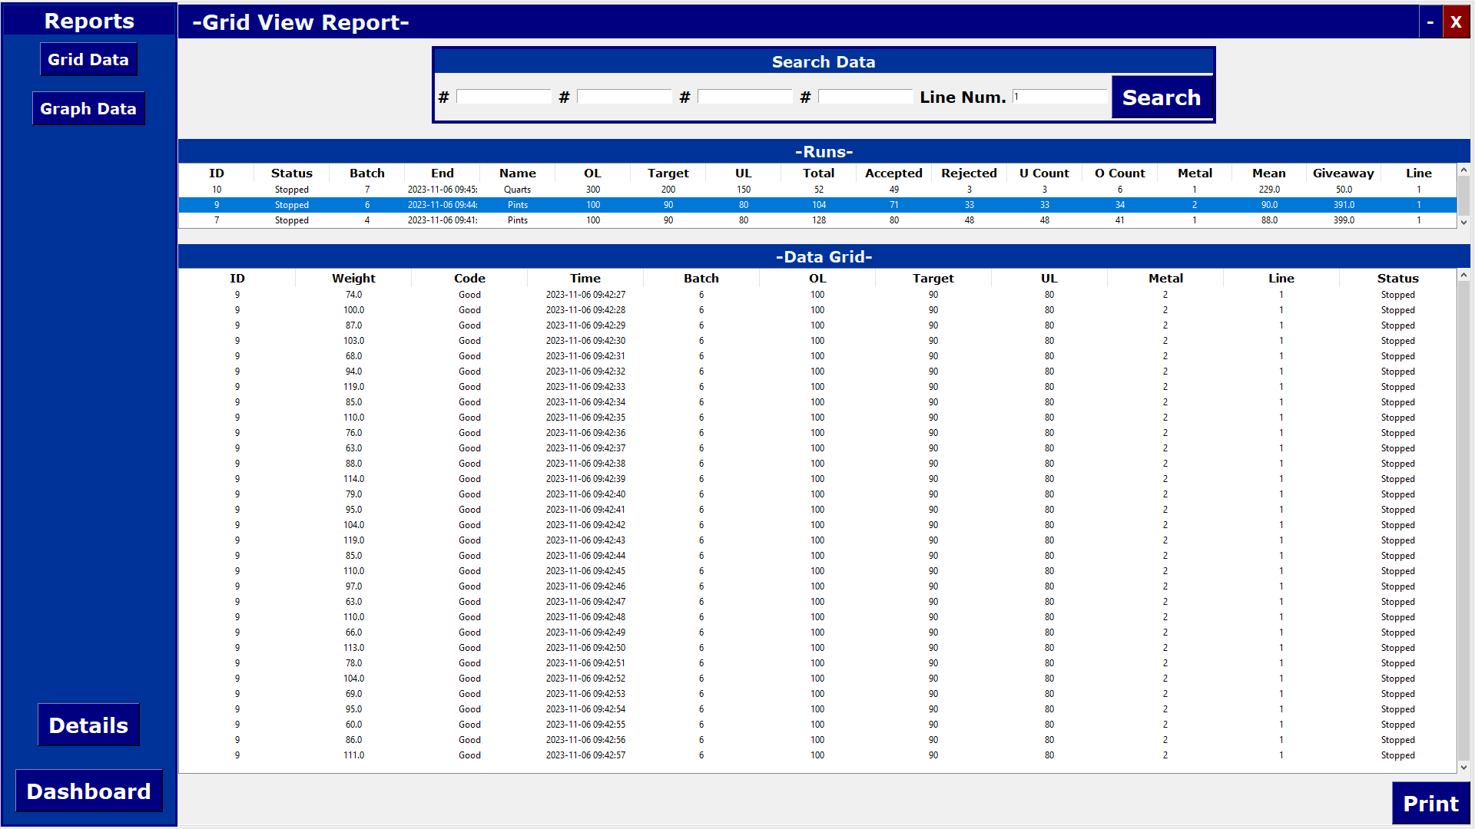Scroll down the Data Grid list
Viewport: 1475px width, 829px height.
1463,768
